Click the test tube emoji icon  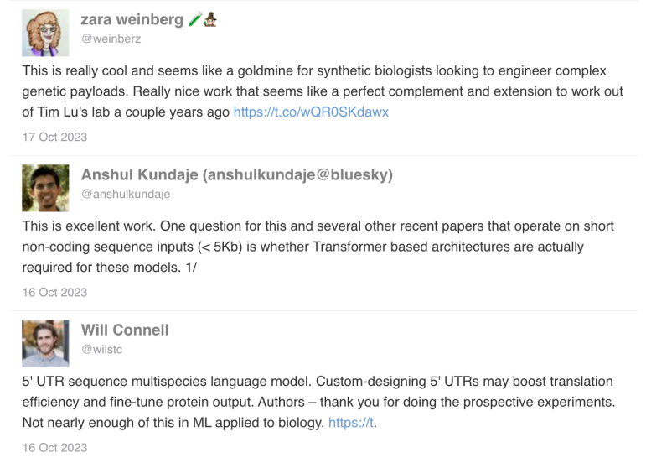click(195, 19)
